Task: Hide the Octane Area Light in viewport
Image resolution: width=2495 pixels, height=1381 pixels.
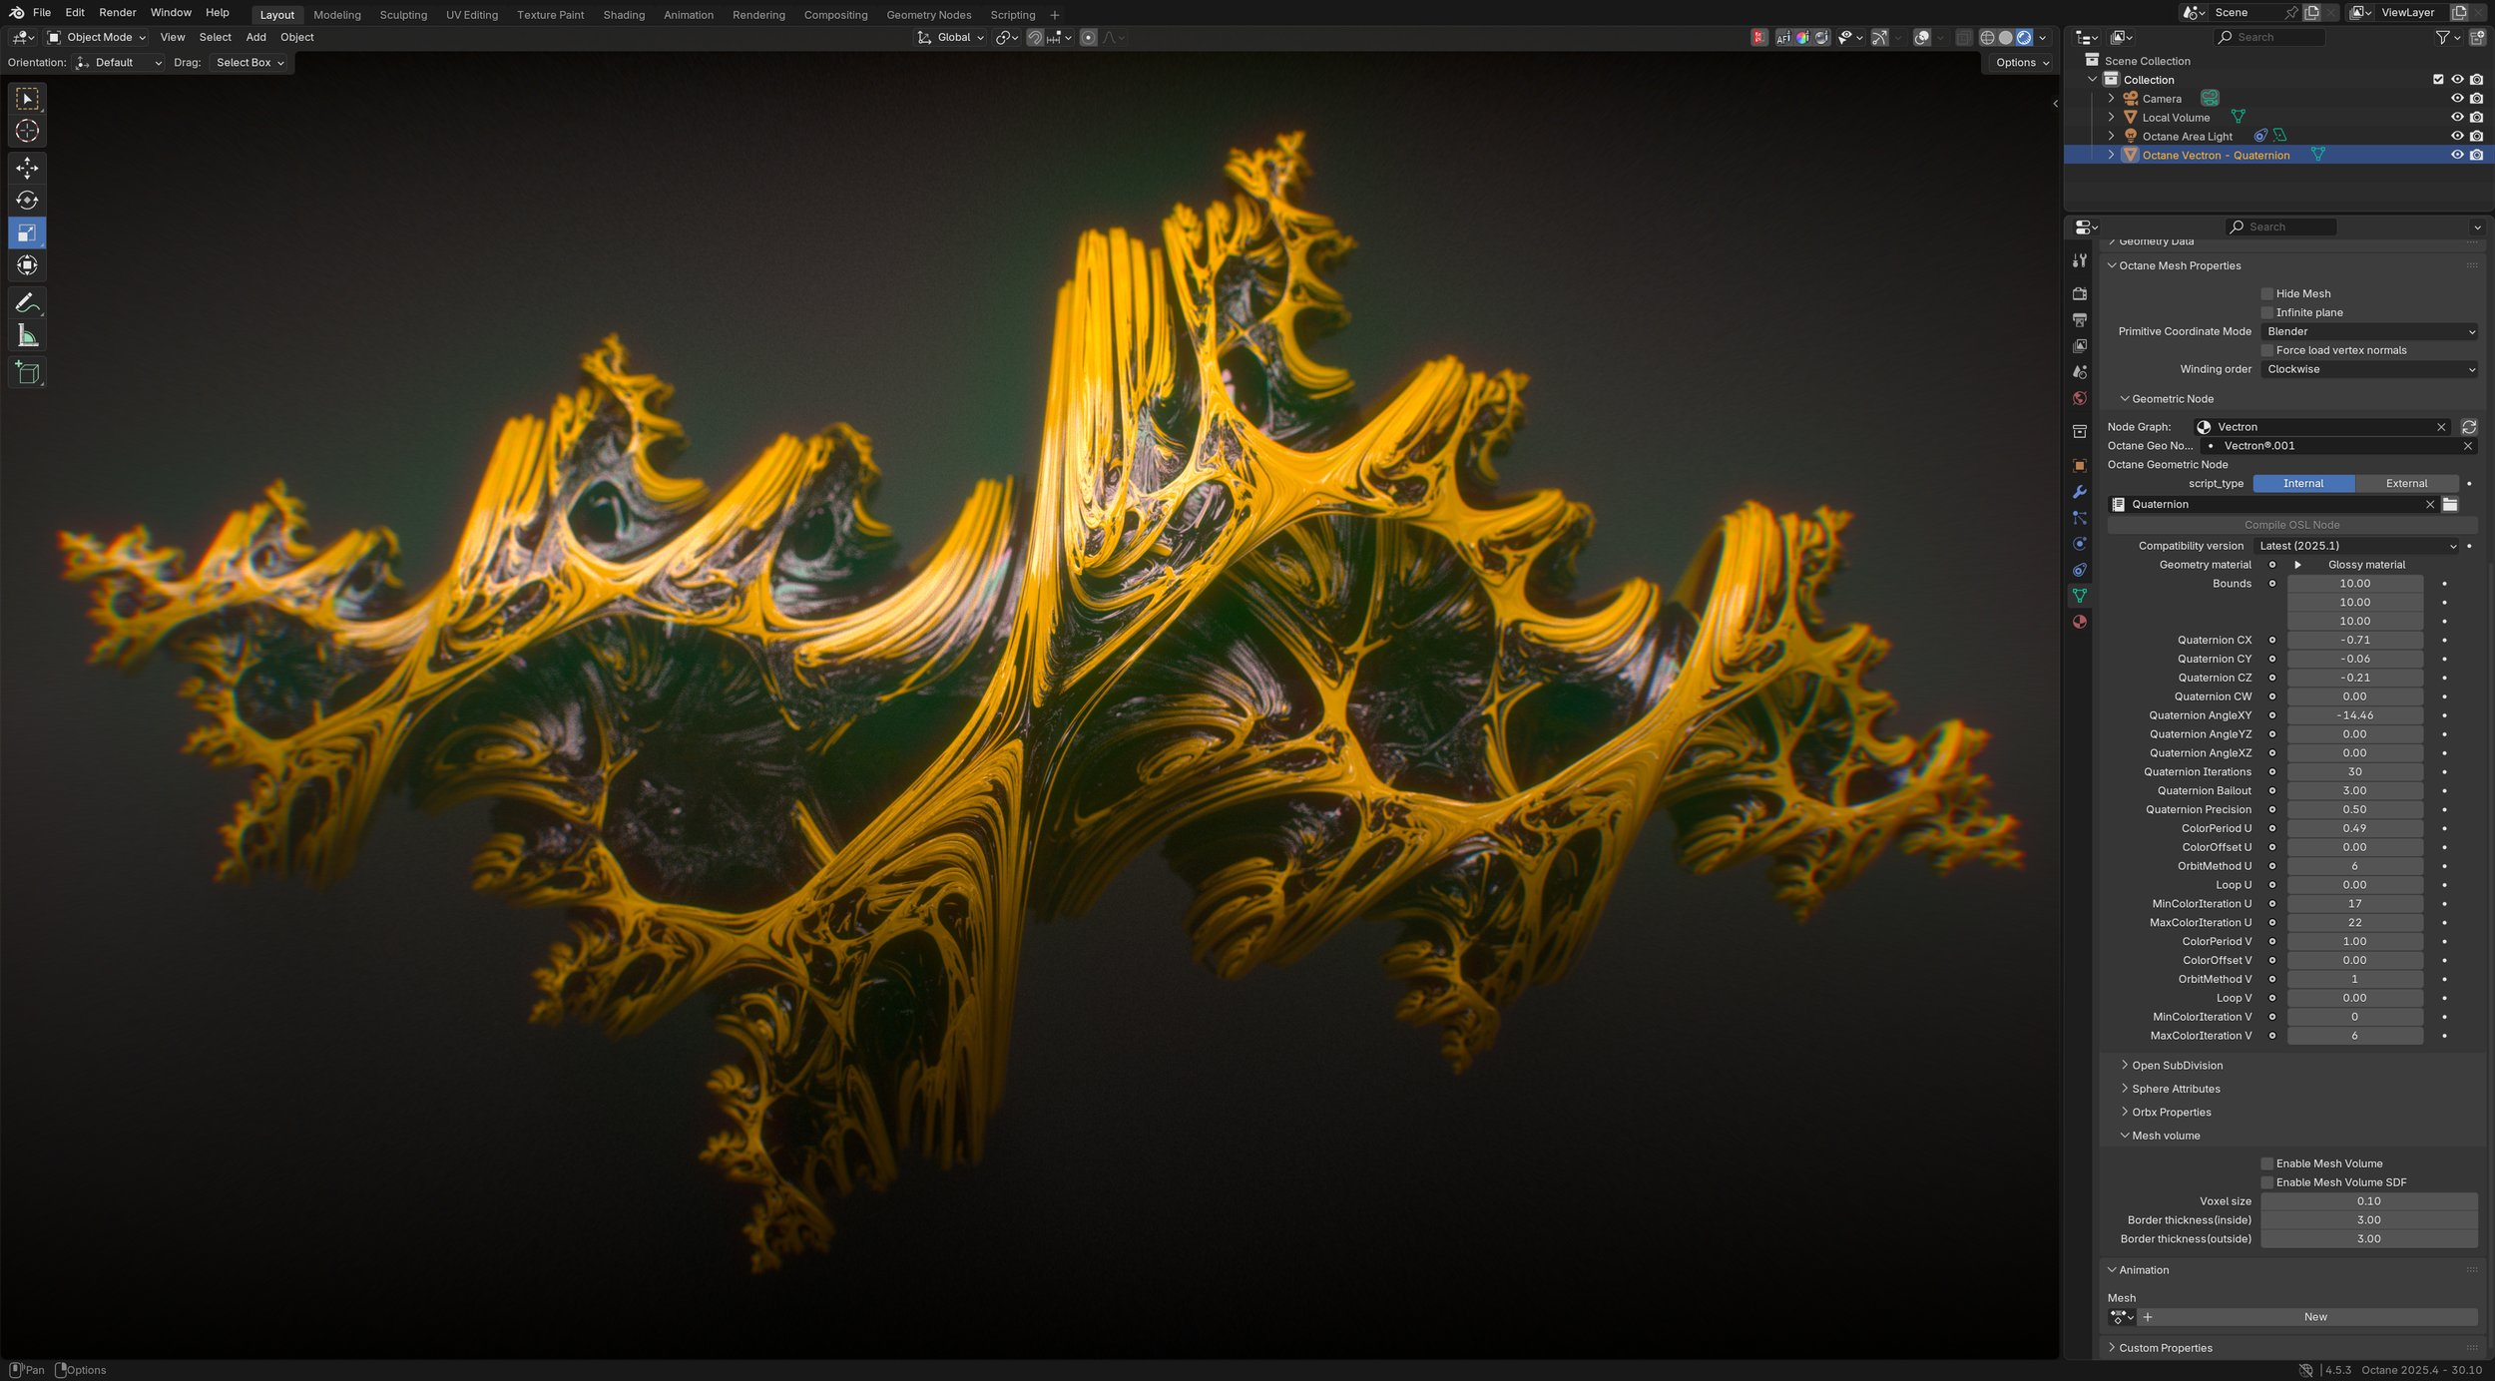Action: coord(2458,136)
